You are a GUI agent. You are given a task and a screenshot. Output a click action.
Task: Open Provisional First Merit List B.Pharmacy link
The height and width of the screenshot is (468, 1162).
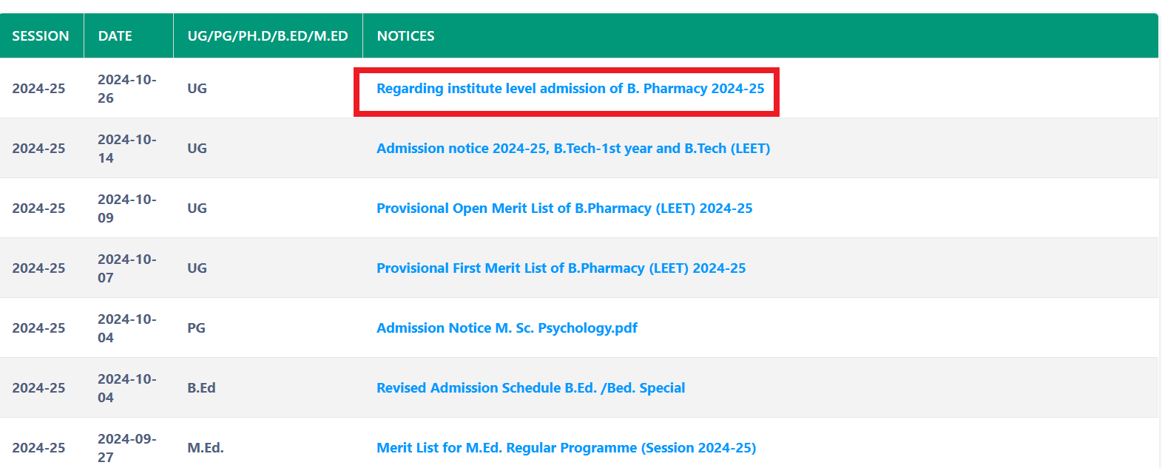pyautogui.click(x=561, y=268)
